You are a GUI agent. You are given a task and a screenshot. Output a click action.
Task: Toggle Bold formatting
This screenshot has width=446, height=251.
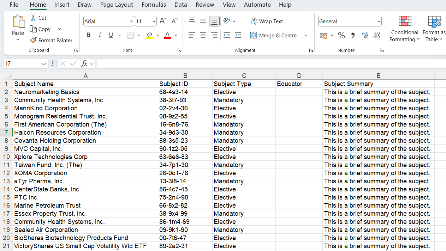(x=89, y=35)
